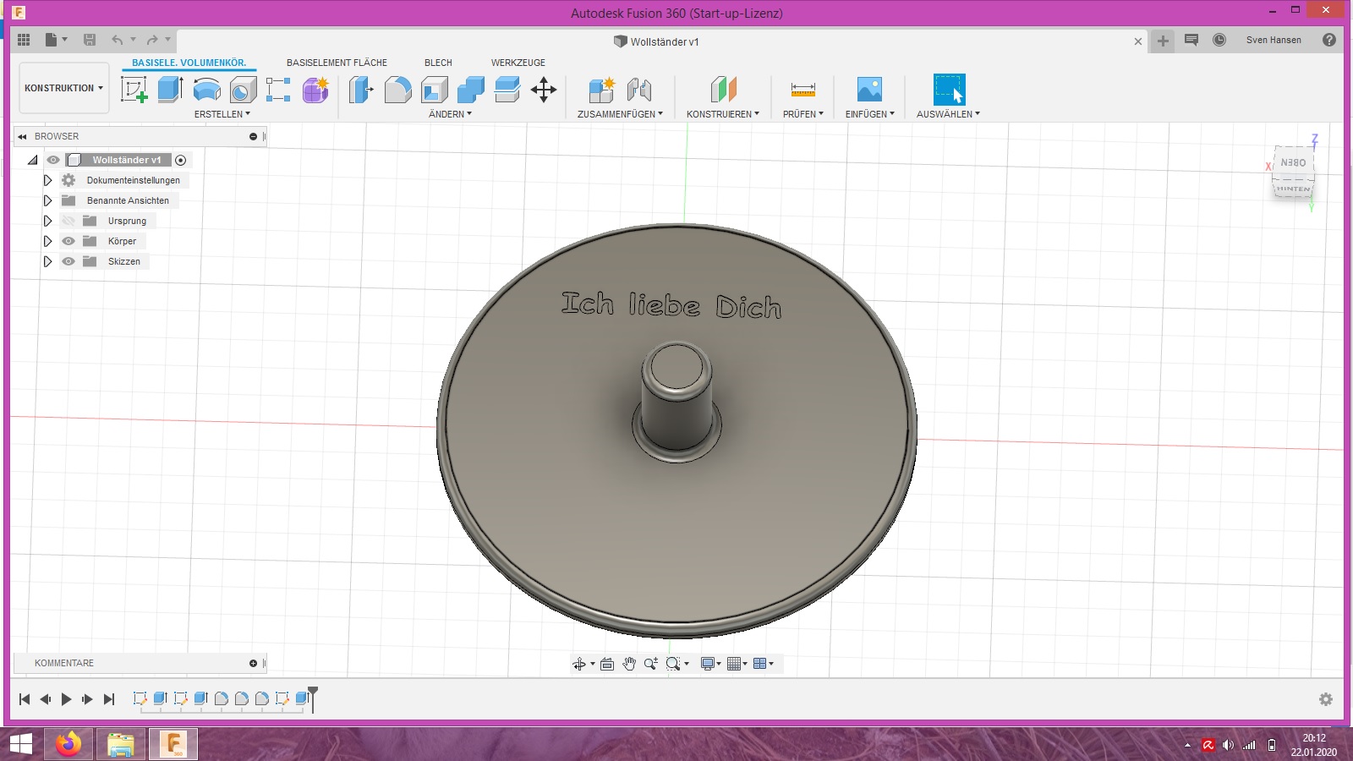1353x761 pixels.
Task: Select the Pan hand tool in navigation bar
Action: coord(629,664)
